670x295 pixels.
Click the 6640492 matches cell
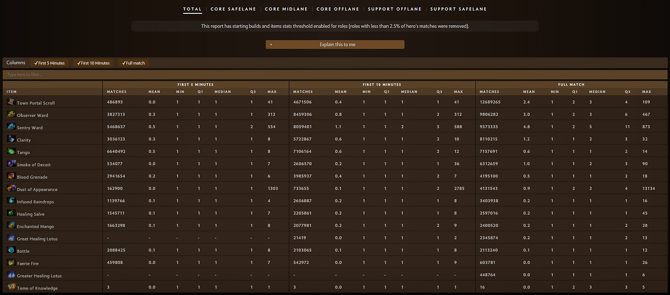[116, 151]
